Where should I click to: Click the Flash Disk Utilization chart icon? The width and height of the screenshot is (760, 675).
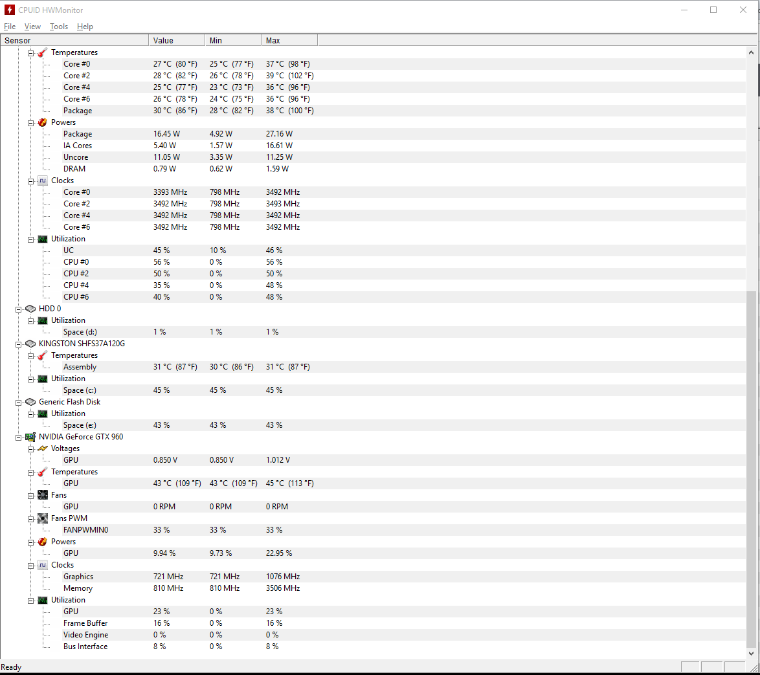tap(43, 414)
